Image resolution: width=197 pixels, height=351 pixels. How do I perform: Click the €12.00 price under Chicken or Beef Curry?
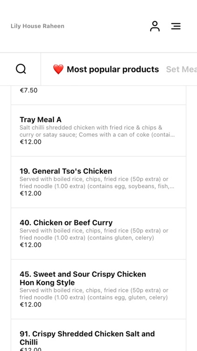(31, 245)
